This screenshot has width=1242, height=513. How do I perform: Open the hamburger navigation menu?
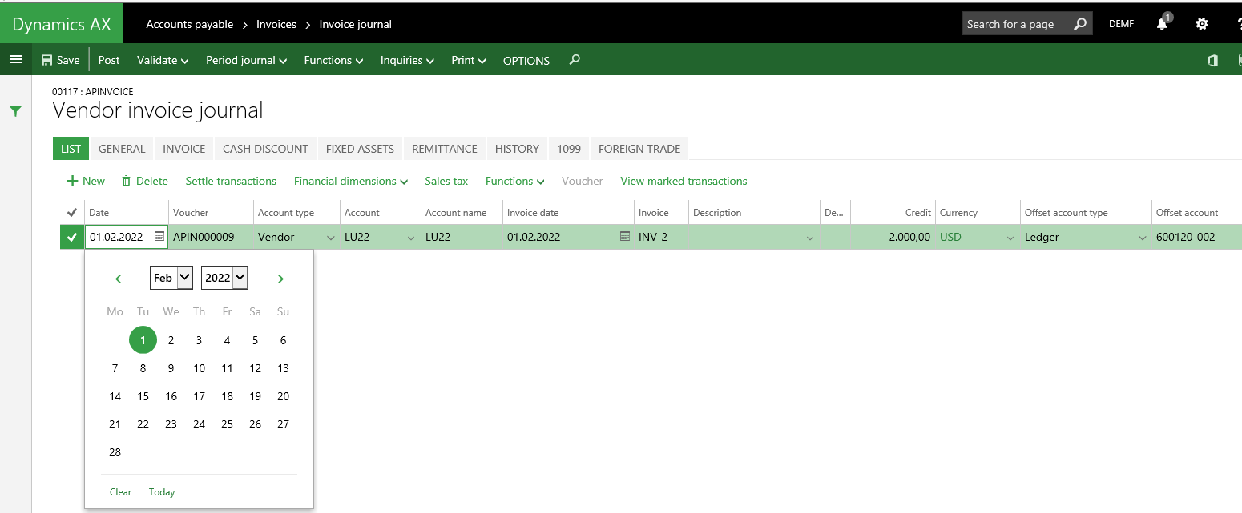click(x=15, y=60)
